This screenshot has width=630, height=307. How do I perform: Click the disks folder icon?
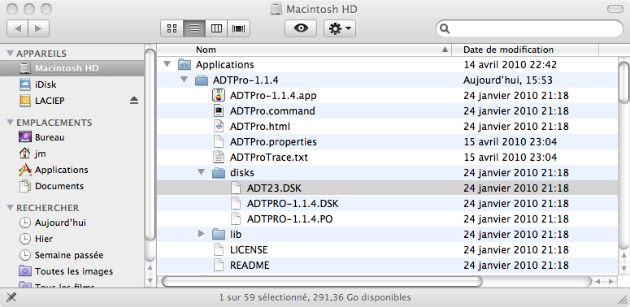(218, 172)
